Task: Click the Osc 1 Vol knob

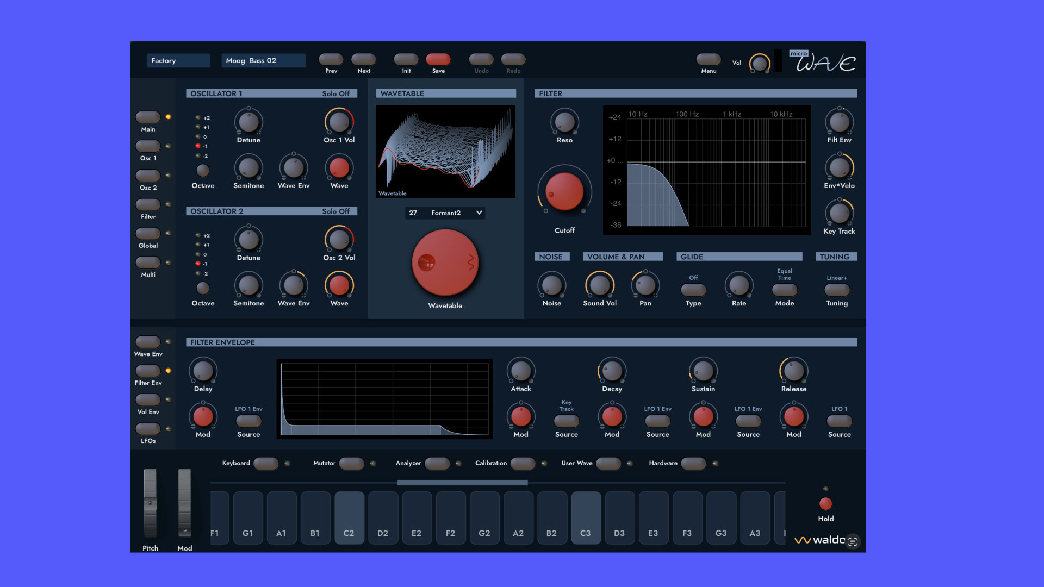Action: coord(339,122)
